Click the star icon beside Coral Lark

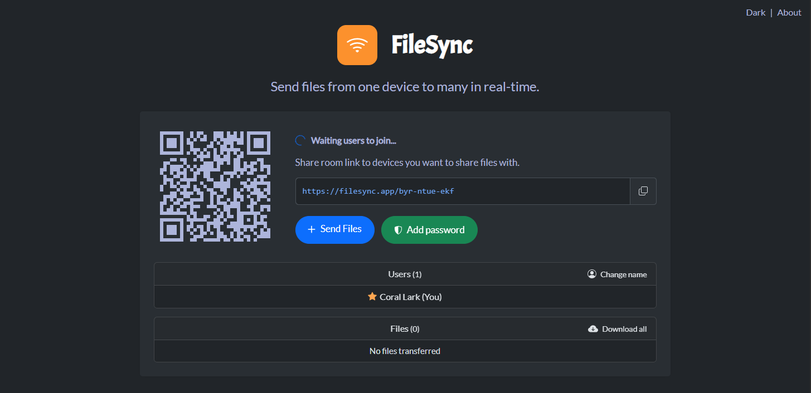(x=372, y=297)
